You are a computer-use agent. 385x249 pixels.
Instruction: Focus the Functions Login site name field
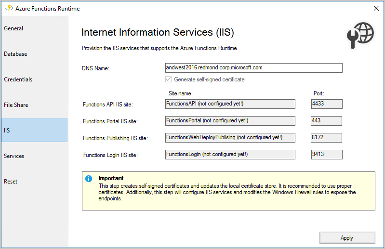coord(230,155)
